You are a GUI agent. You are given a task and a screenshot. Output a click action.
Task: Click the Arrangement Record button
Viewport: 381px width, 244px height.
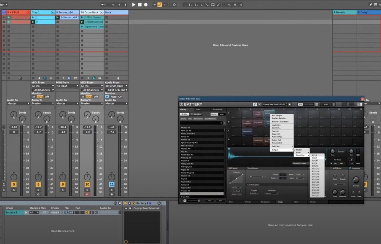146,5
